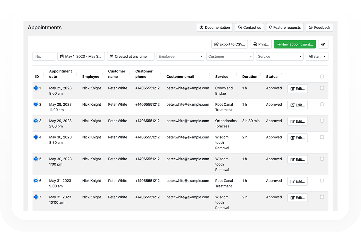Toggle column visibility with the eye icon
The height and width of the screenshot is (232, 361).
pyautogui.click(x=323, y=44)
